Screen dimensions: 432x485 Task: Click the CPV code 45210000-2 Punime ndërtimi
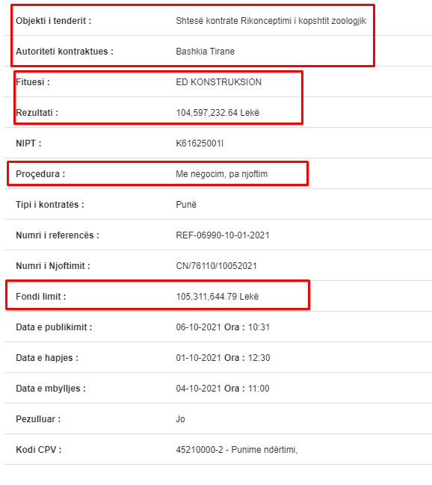pos(237,449)
